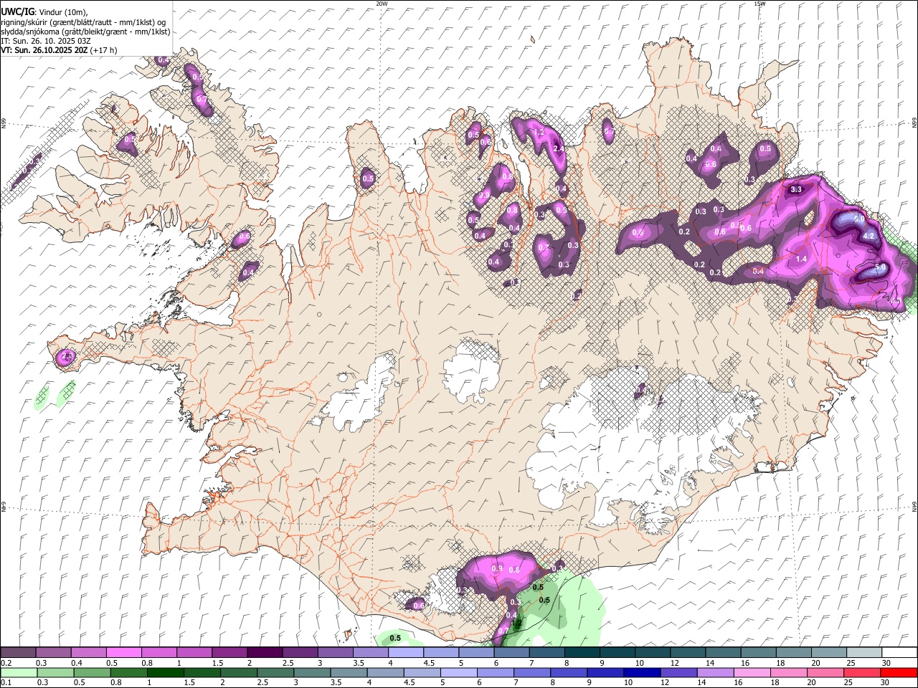The image size is (918, 688).
Task: Click the 3.3 snowfall value on the map
Action: coord(795,190)
